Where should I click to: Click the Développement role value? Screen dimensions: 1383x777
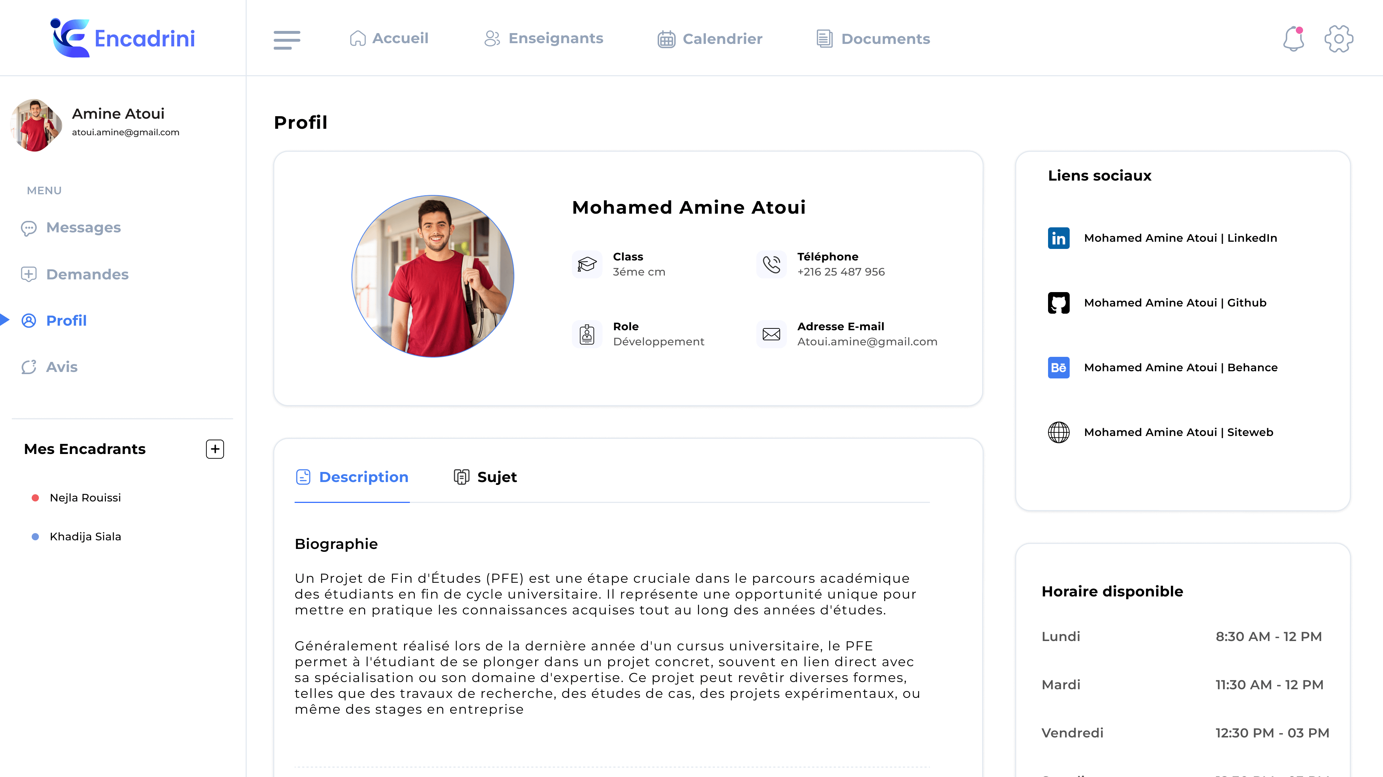(658, 342)
